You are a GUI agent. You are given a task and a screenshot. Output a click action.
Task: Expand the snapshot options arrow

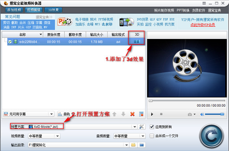pos(195,114)
